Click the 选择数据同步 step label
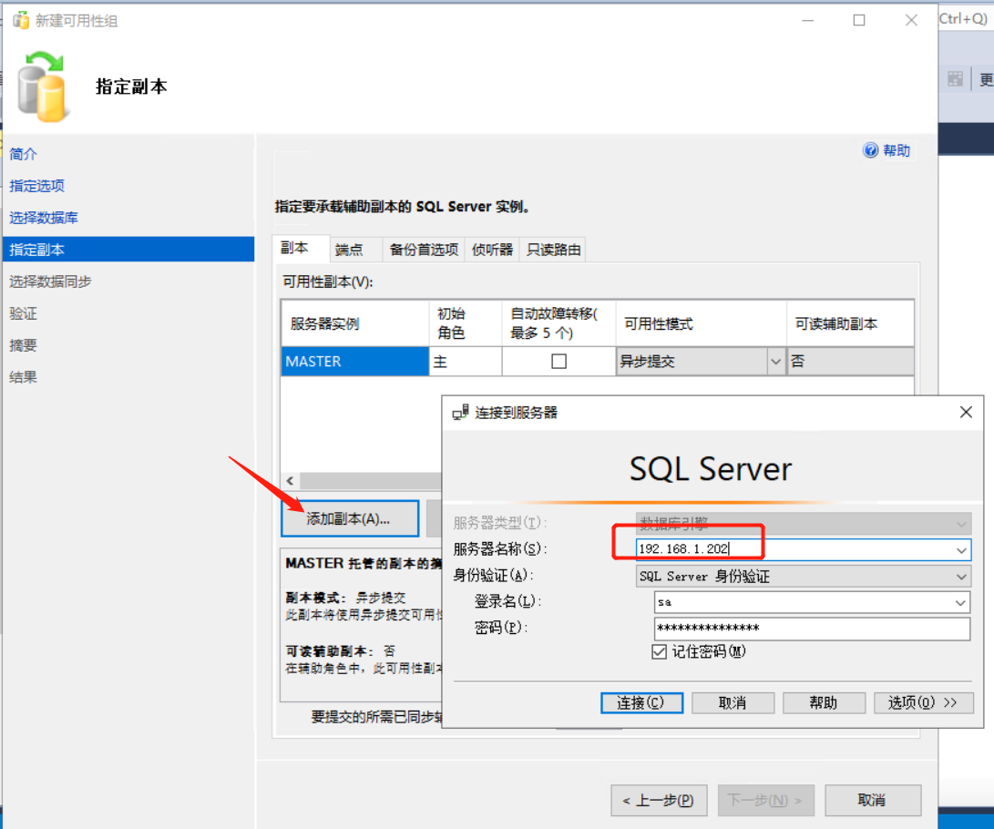The image size is (994, 829). point(51,281)
